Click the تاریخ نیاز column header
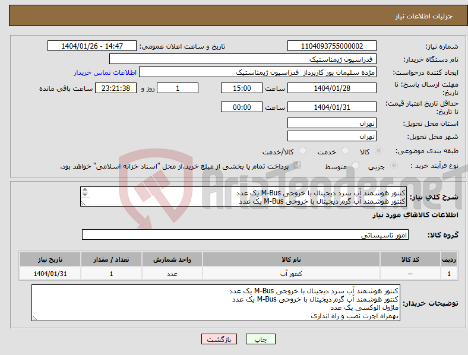The height and width of the screenshot is (355, 468). [50, 259]
